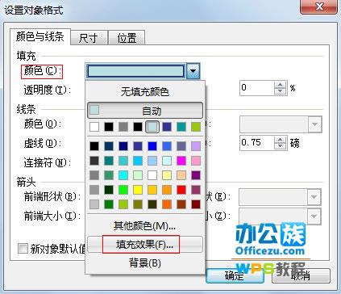Cancel with the 取消 button

click(301, 275)
